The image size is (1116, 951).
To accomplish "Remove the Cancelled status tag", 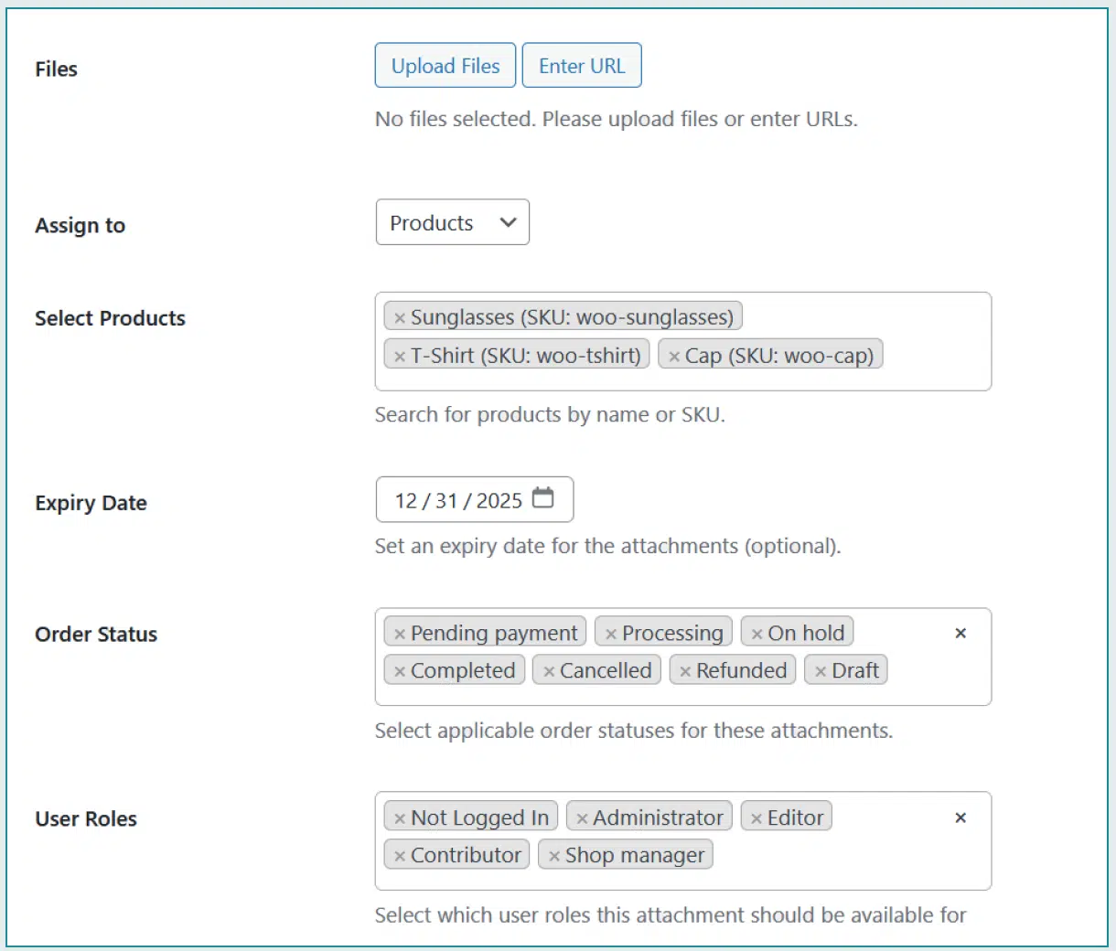I will tap(549, 671).
